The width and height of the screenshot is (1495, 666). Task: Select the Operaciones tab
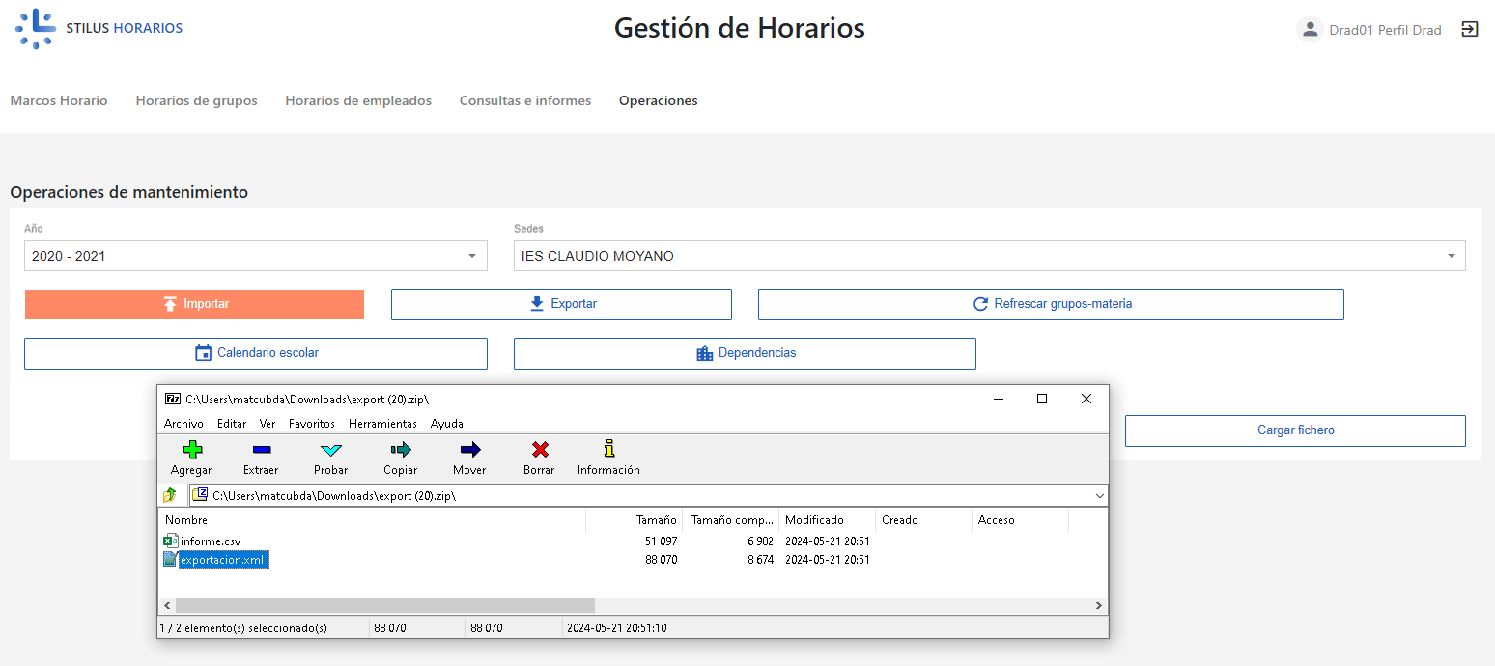tap(659, 100)
